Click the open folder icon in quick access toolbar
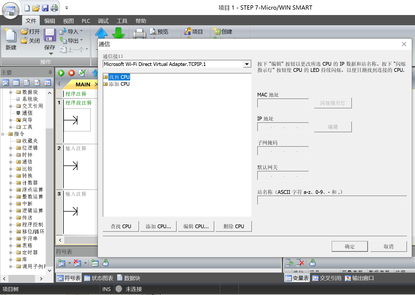The height and width of the screenshot is (295, 415). tap(36, 8)
